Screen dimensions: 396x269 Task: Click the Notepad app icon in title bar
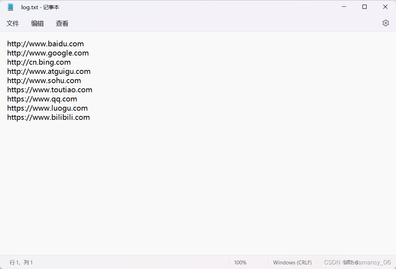point(10,7)
